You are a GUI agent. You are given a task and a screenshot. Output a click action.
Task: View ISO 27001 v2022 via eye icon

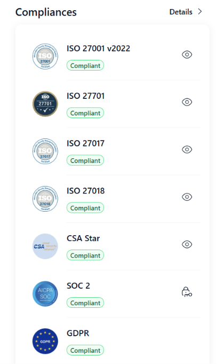[187, 55]
